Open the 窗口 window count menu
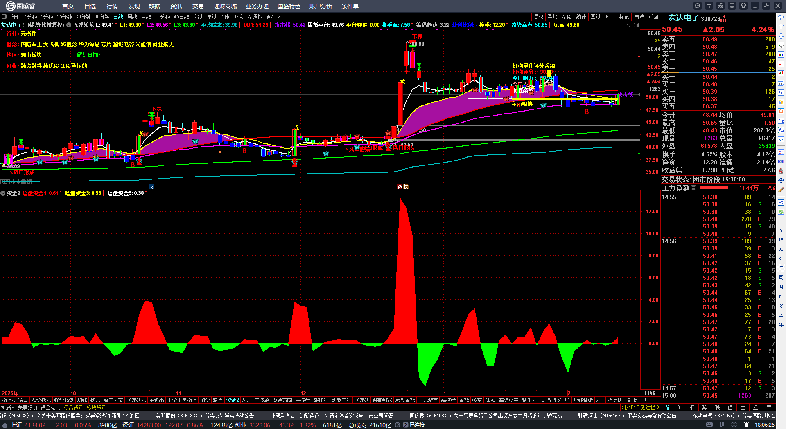 tap(23, 400)
